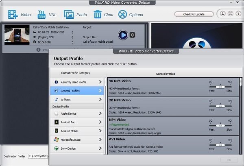Click the Apple Device icon

57,114
